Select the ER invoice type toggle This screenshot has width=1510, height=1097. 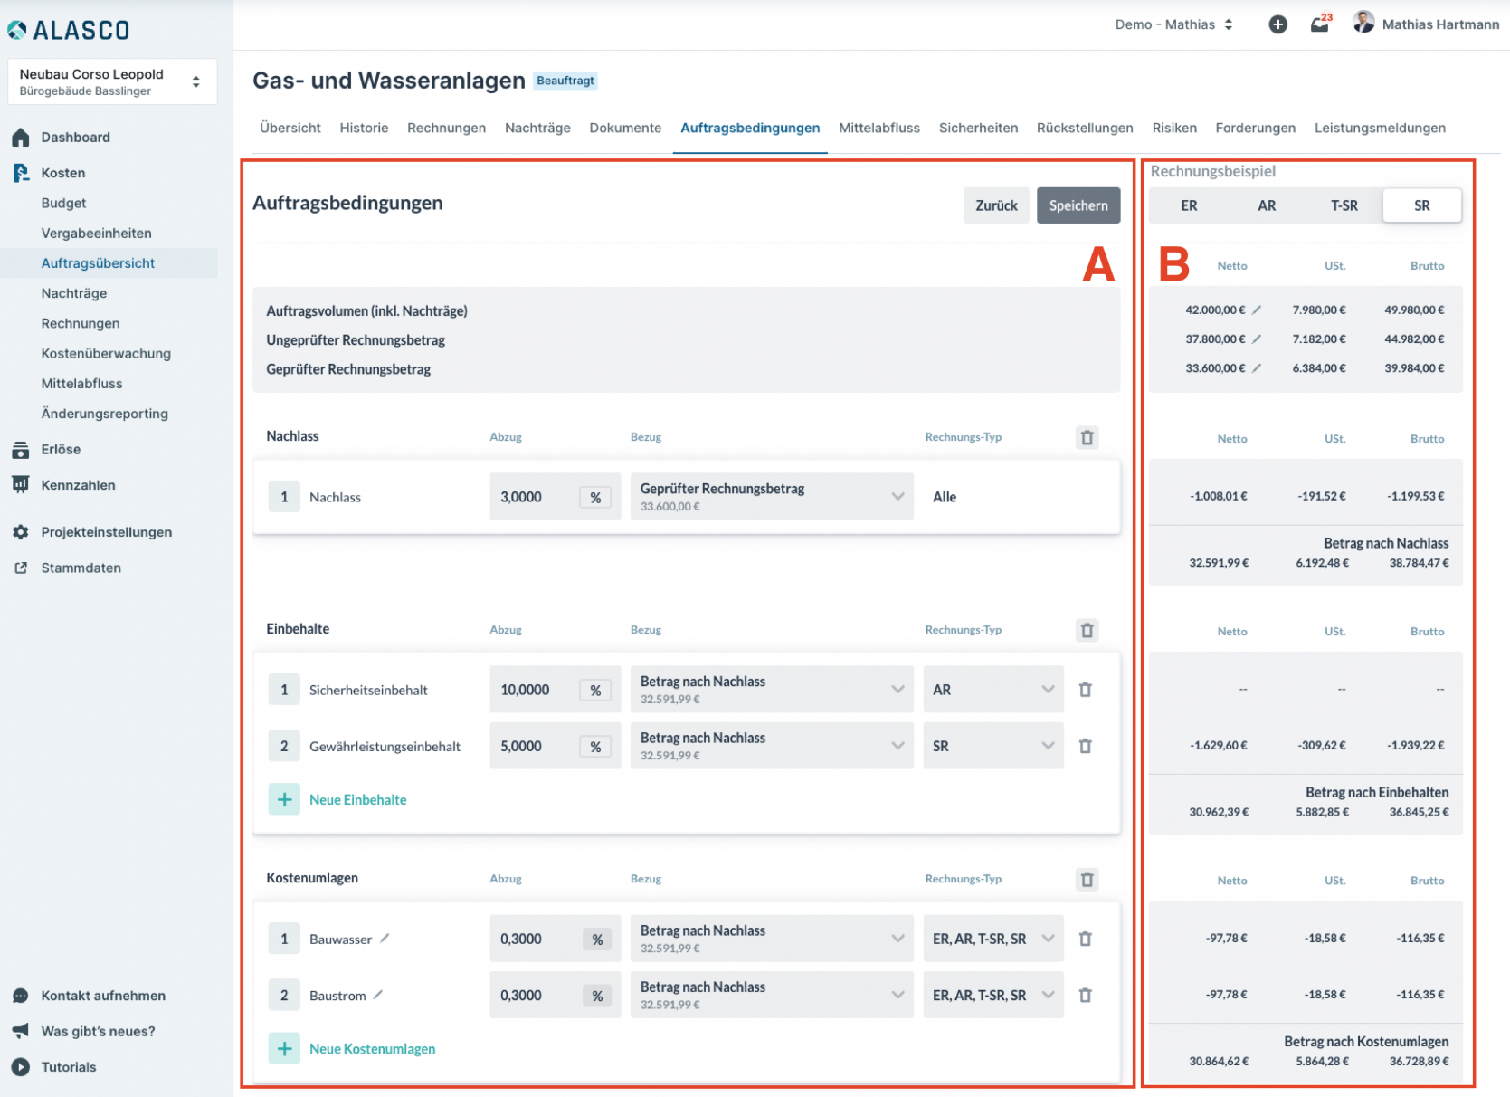tap(1188, 205)
